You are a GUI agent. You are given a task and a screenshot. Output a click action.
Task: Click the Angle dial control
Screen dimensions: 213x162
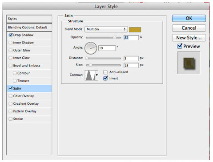coord(91,48)
